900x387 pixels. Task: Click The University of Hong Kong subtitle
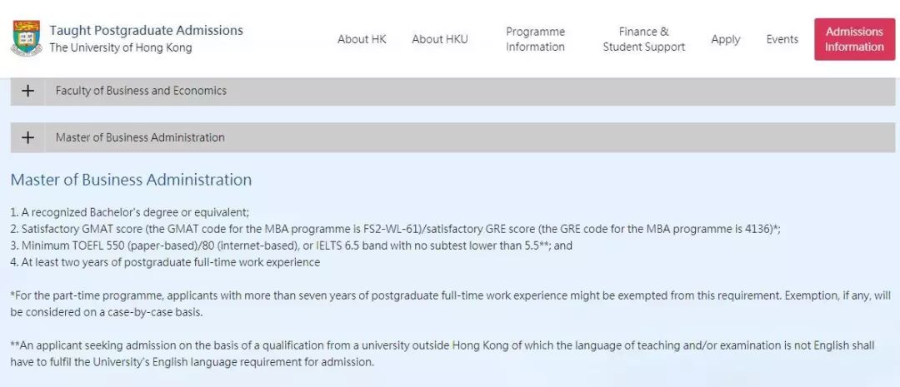click(x=121, y=47)
